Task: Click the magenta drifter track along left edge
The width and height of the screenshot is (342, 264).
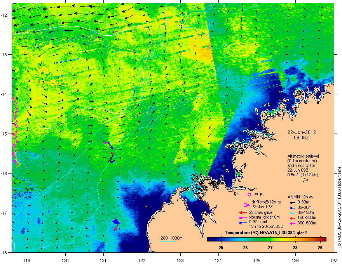Action: [15, 132]
